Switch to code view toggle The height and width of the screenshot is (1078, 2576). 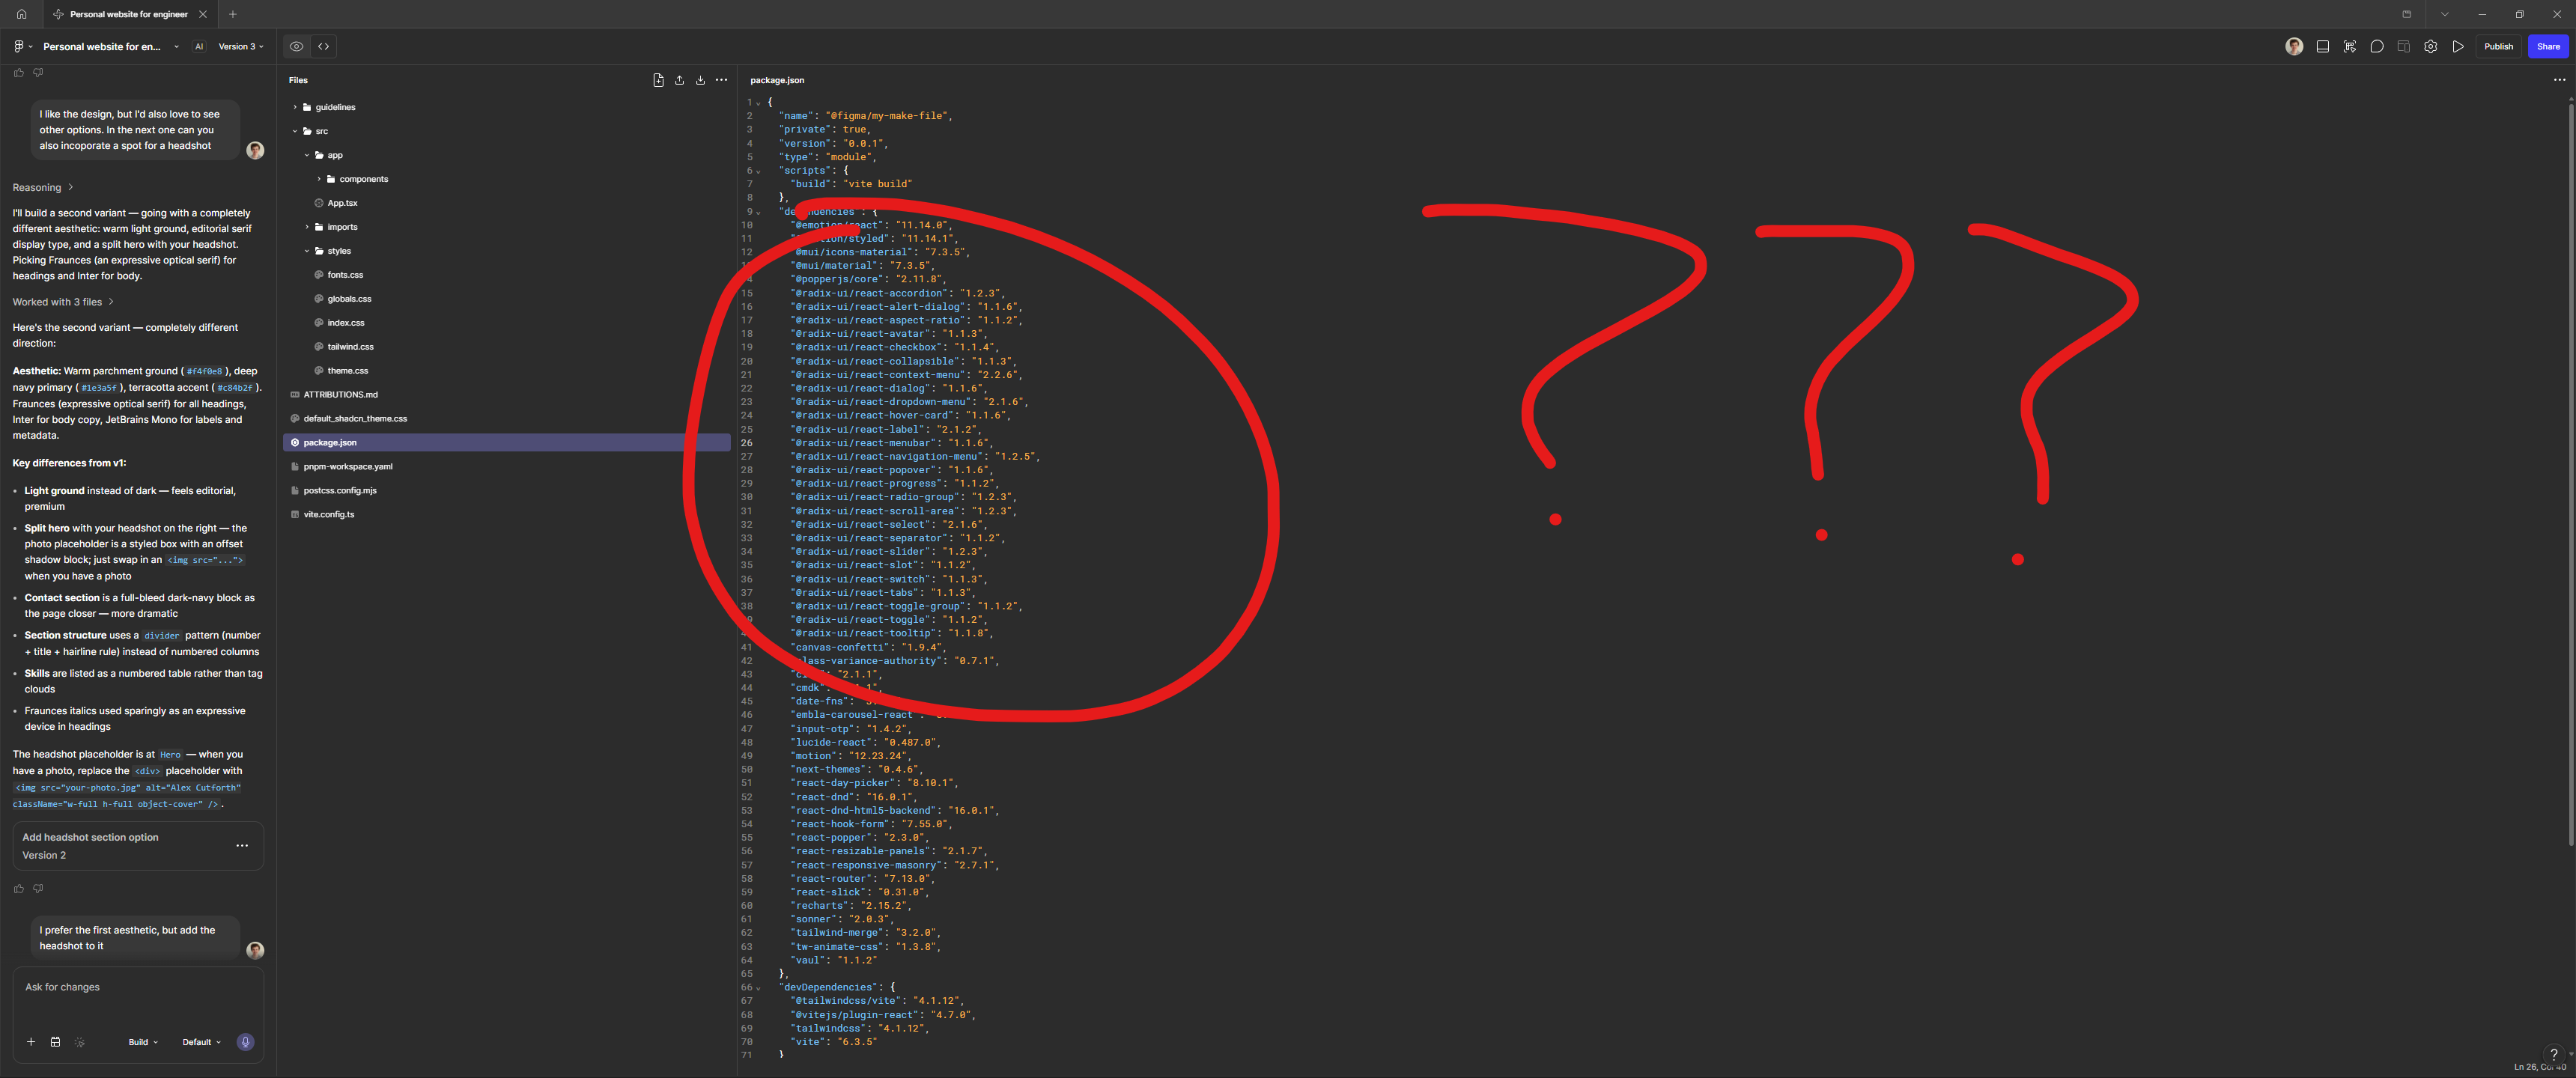tap(323, 46)
